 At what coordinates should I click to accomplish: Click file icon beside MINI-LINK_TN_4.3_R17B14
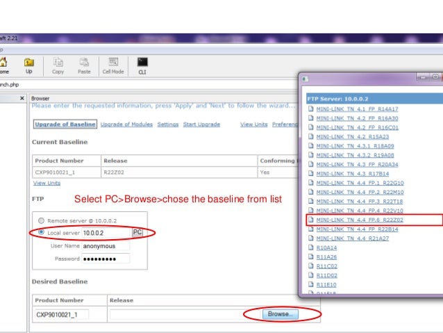[x=311, y=173]
